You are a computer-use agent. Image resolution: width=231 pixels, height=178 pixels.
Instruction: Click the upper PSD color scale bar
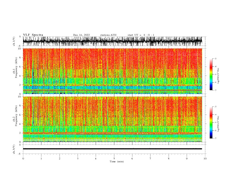pos(211,74)
